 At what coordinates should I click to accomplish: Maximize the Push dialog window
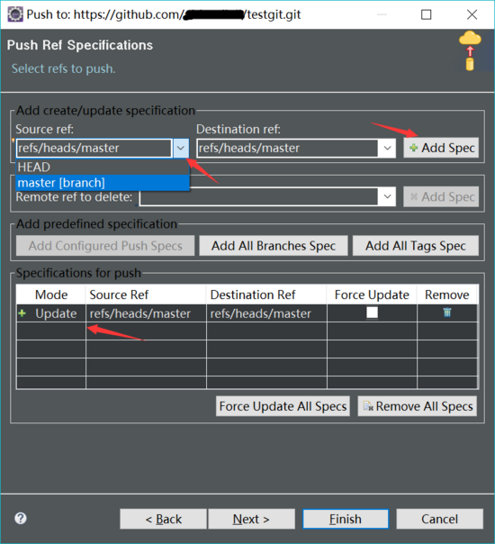(426, 14)
